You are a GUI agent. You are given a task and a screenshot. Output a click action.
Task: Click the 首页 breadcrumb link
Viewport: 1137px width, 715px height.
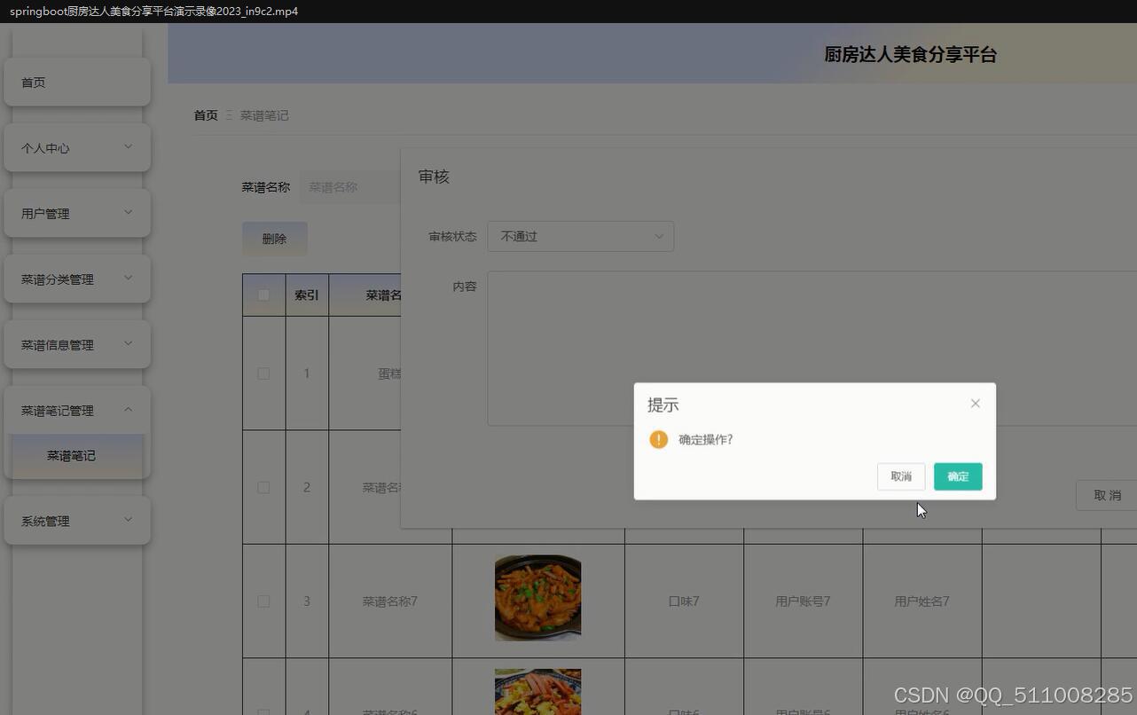[x=205, y=115]
